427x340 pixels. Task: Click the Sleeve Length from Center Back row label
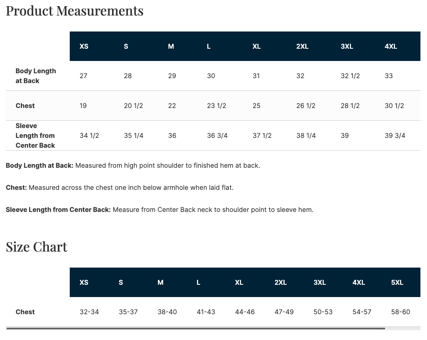click(x=35, y=135)
